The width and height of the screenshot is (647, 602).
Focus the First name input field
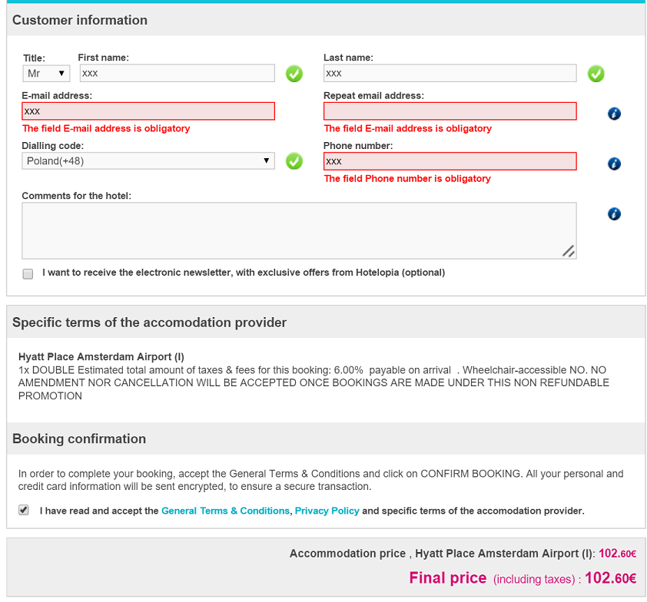tap(177, 74)
